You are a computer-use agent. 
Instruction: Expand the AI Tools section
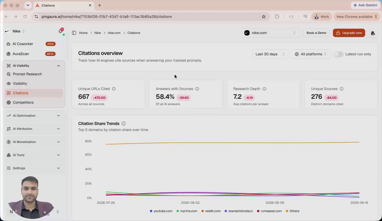[33, 155]
